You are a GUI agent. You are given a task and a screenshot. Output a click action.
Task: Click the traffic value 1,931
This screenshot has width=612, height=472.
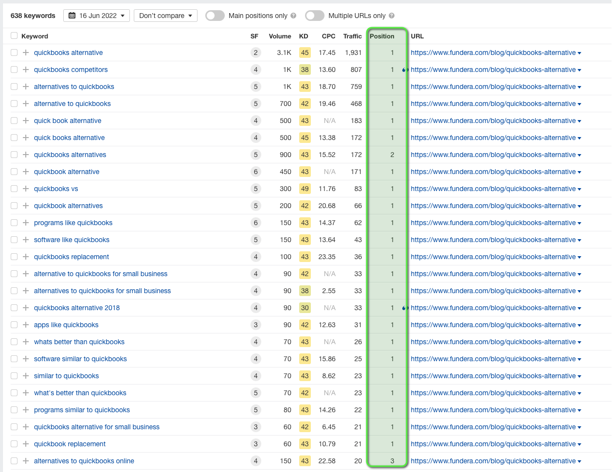pyautogui.click(x=353, y=52)
